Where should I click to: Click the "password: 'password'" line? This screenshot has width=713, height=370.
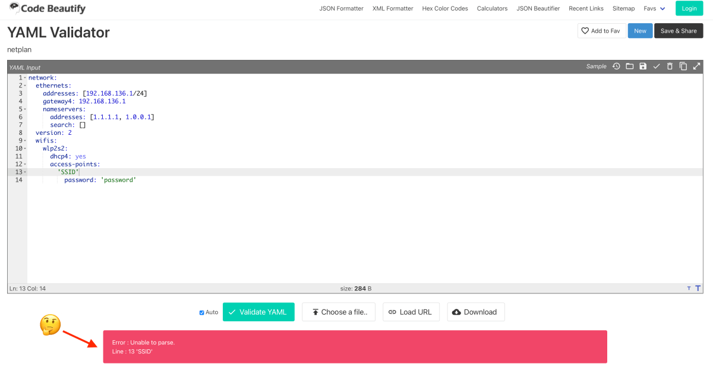[x=100, y=180]
